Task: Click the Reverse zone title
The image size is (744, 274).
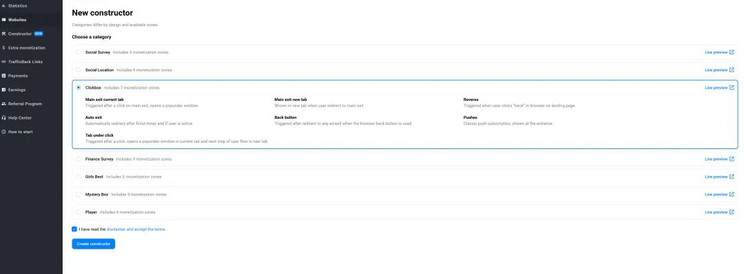Action: click(x=471, y=100)
